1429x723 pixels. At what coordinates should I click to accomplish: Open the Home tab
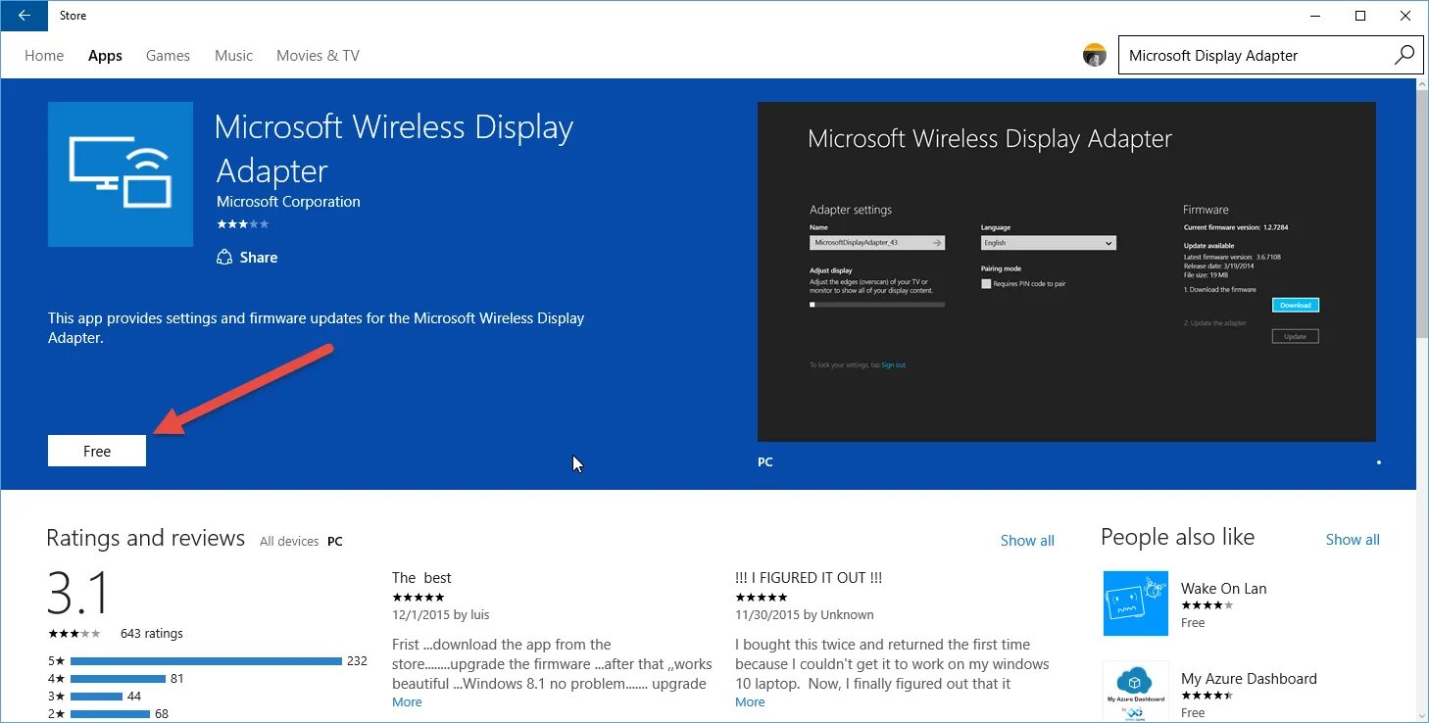44,56
